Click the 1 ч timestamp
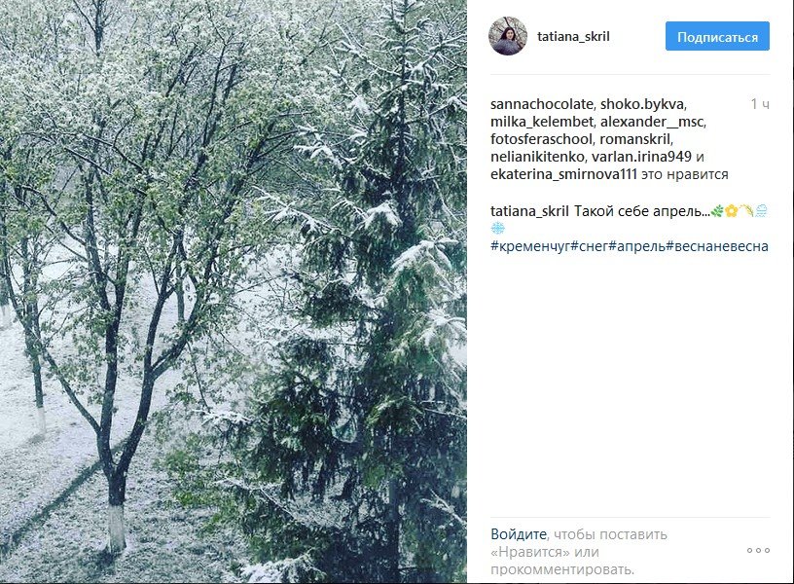Image resolution: width=794 pixels, height=584 pixels. pyautogui.click(x=760, y=104)
